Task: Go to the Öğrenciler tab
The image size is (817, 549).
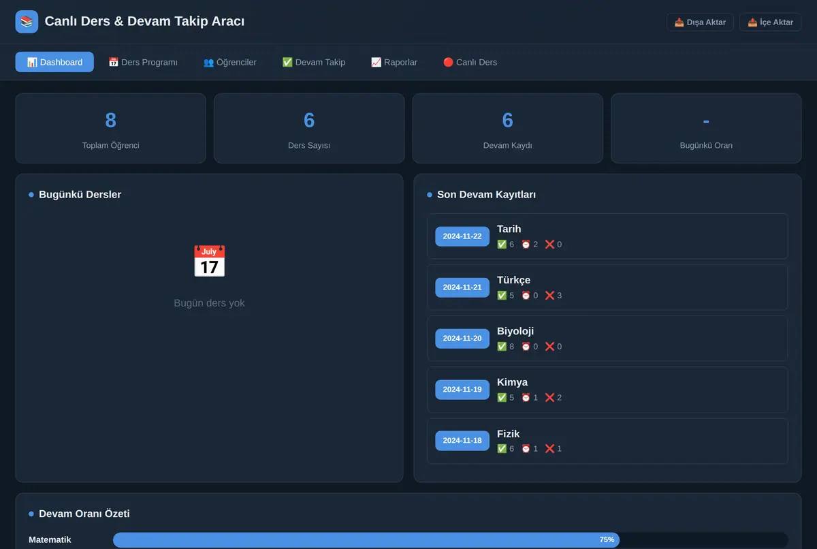Action: tap(230, 62)
